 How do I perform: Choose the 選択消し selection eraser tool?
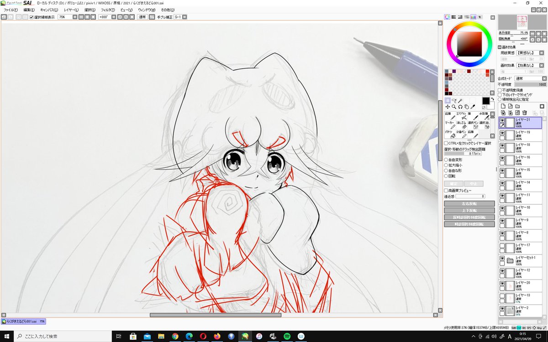[x=484, y=126]
